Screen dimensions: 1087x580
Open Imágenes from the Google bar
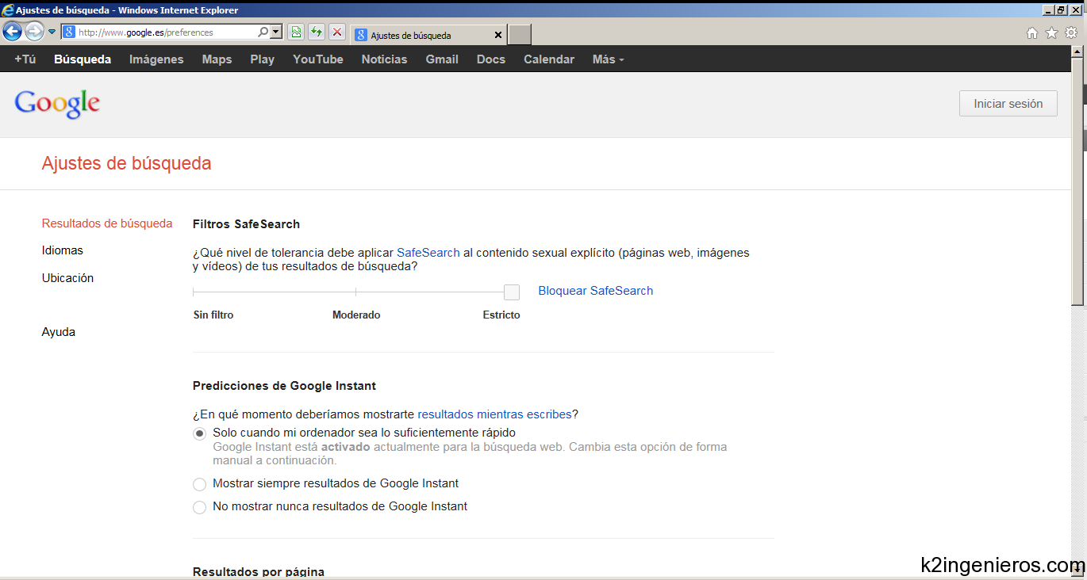click(x=156, y=59)
